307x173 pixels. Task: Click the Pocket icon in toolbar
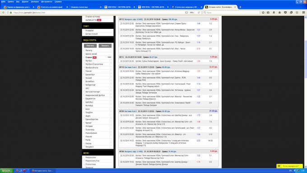(285, 12)
